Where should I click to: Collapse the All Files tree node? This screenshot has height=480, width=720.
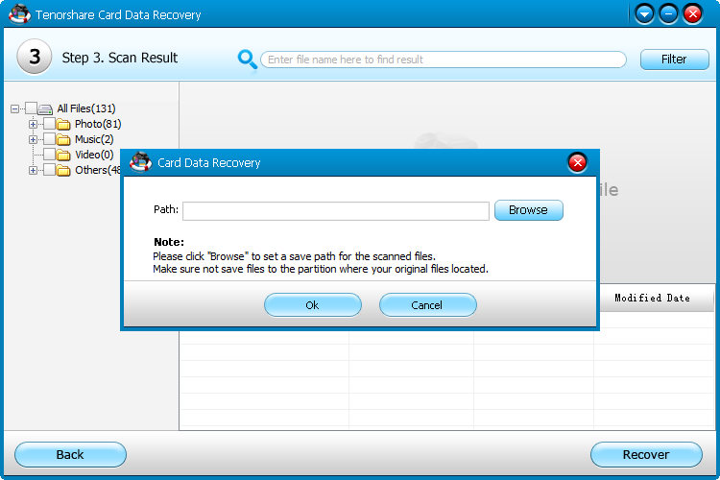coord(14,108)
